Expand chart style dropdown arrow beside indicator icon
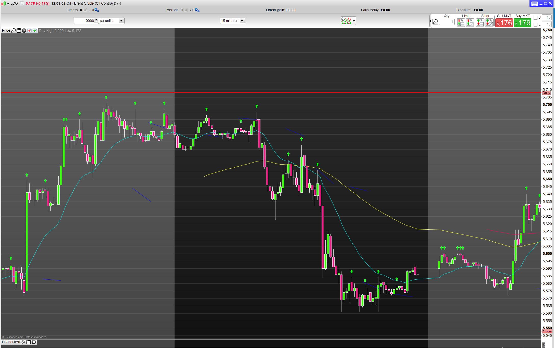Image resolution: width=555 pixels, height=348 pixels. tap(354, 21)
